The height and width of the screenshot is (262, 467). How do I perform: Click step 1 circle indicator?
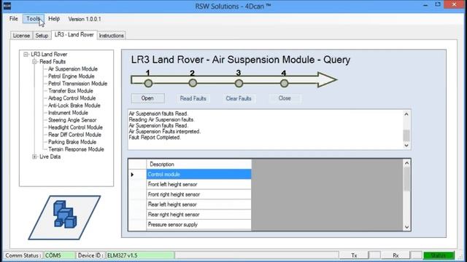pos(148,83)
